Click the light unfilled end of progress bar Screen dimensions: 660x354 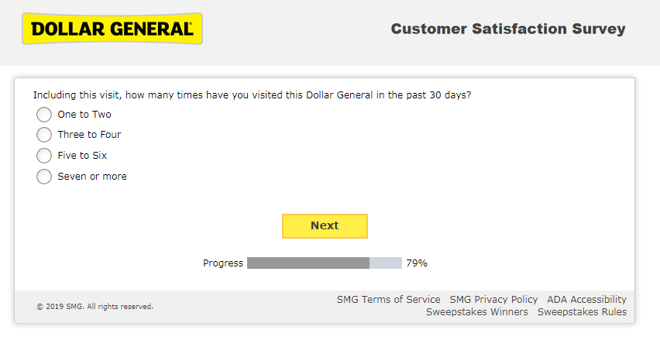386,263
